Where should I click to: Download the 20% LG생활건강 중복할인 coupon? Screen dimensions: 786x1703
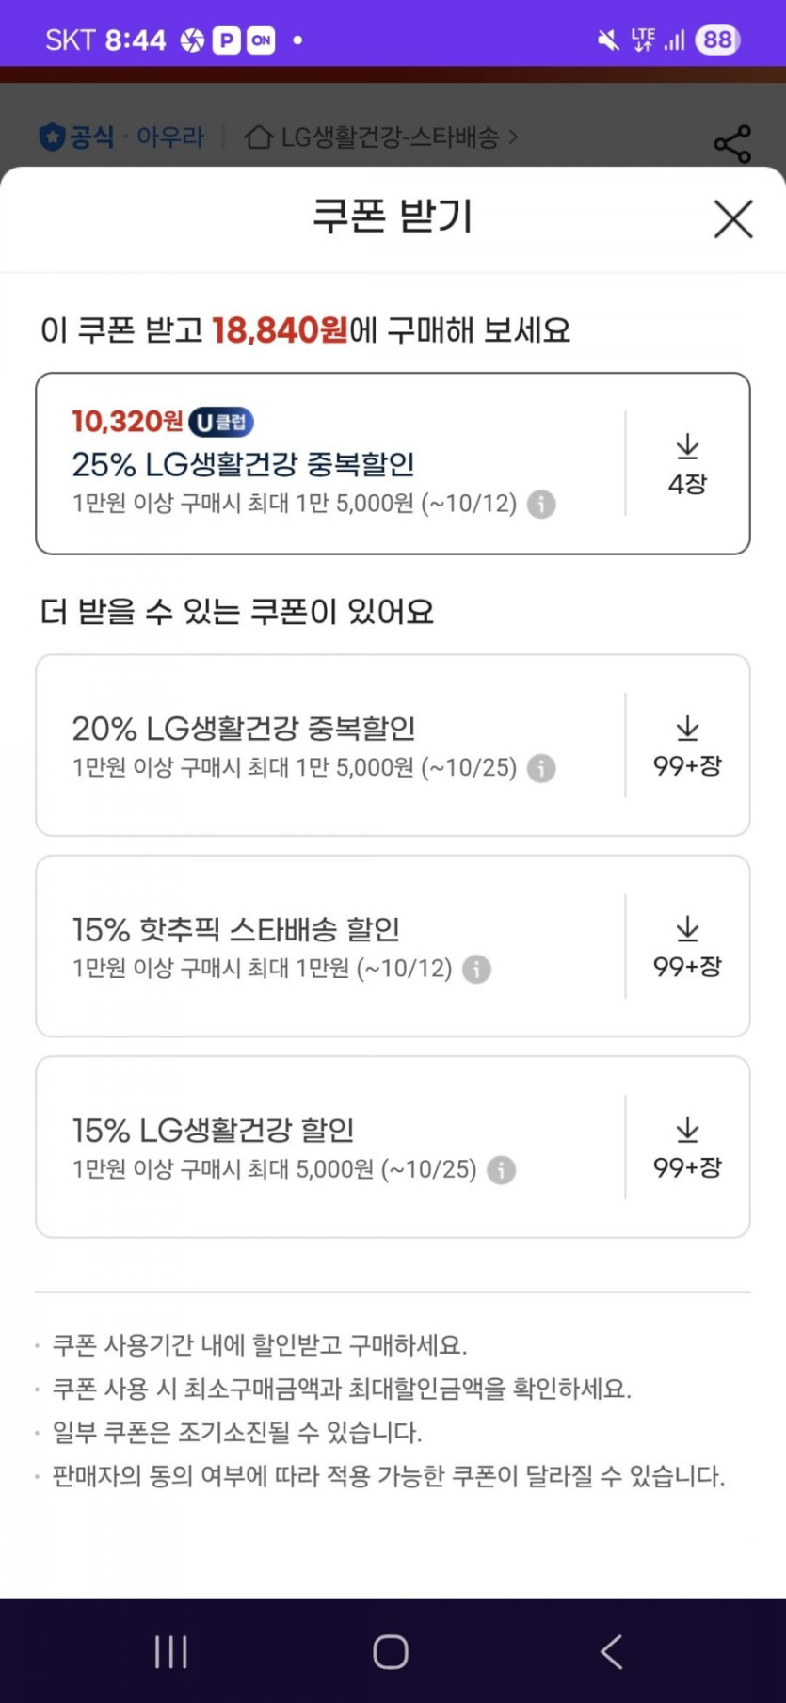tap(687, 746)
